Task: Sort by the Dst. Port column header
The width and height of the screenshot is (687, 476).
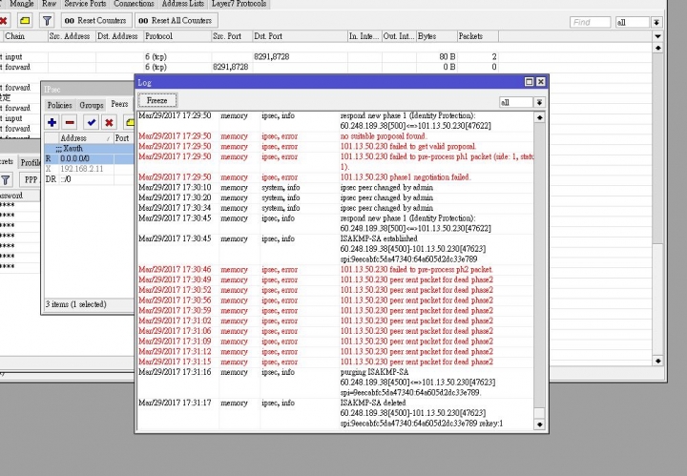Action: (300, 36)
